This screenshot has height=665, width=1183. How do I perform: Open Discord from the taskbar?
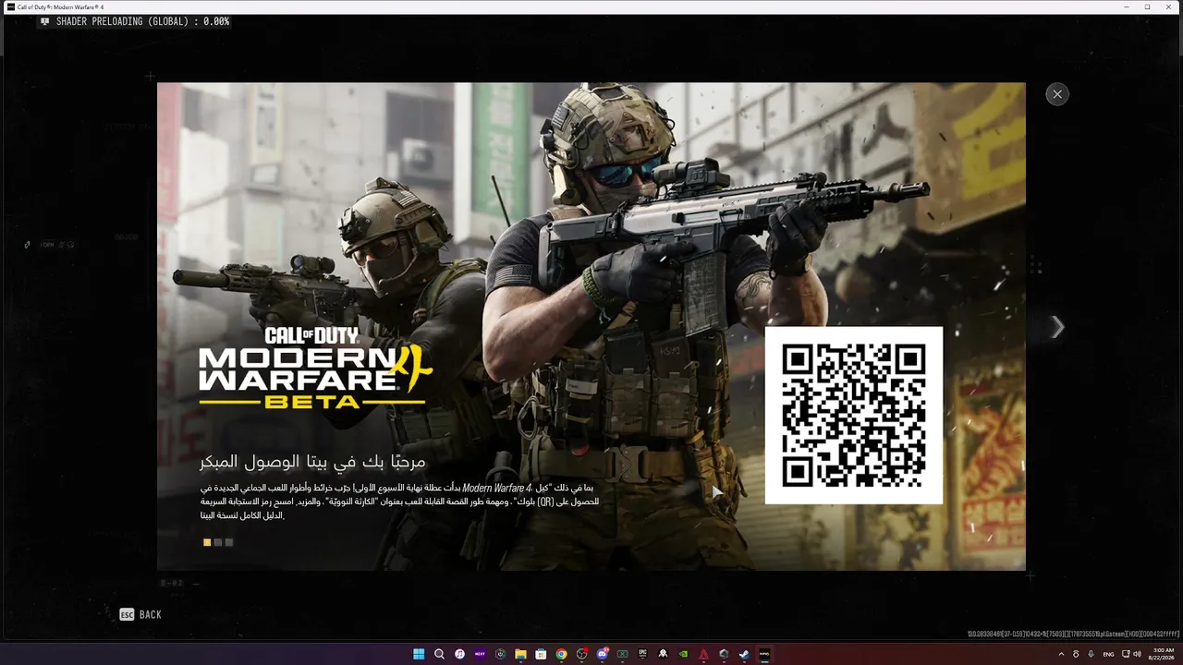[x=602, y=654]
